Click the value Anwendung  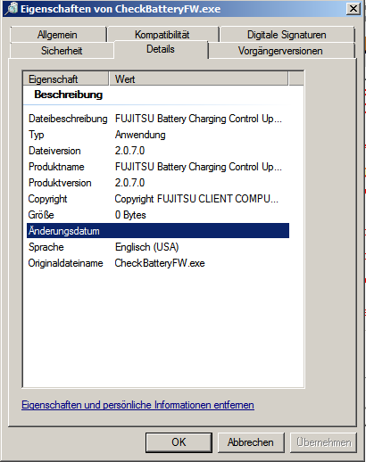coord(140,135)
